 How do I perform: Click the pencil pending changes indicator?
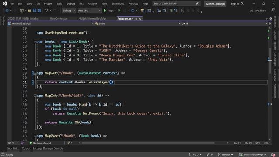[x=210, y=154]
